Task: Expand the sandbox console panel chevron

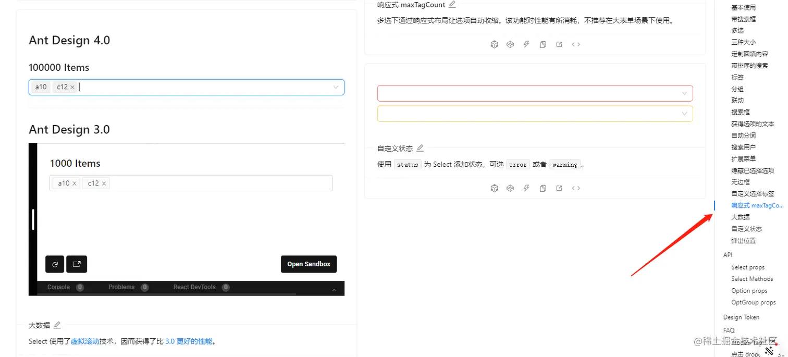Action: 334,290
